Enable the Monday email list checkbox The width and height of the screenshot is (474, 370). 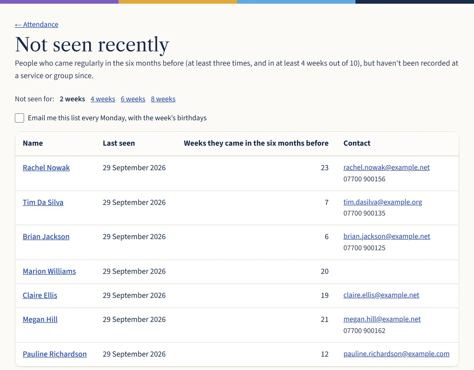tap(20, 118)
